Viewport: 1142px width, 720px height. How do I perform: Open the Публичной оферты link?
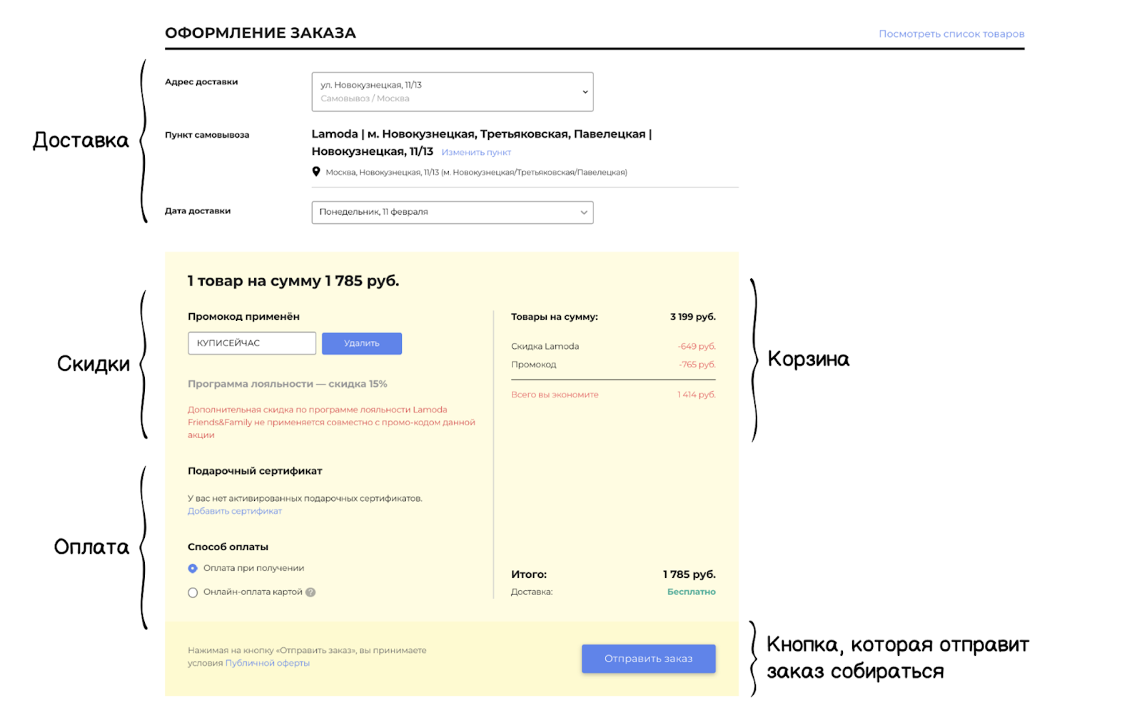pos(268,663)
